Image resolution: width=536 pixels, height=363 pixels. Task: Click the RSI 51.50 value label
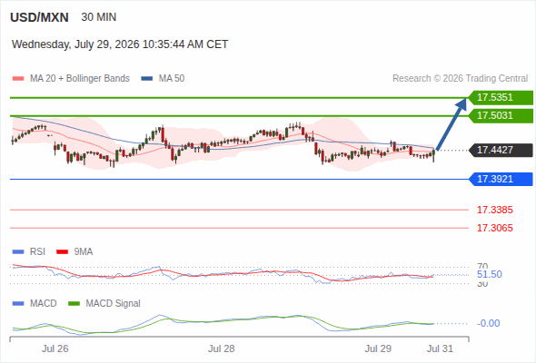click(490, 275)
